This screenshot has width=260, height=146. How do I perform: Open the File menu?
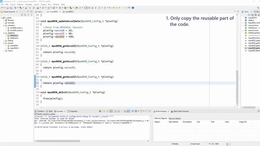2,4
